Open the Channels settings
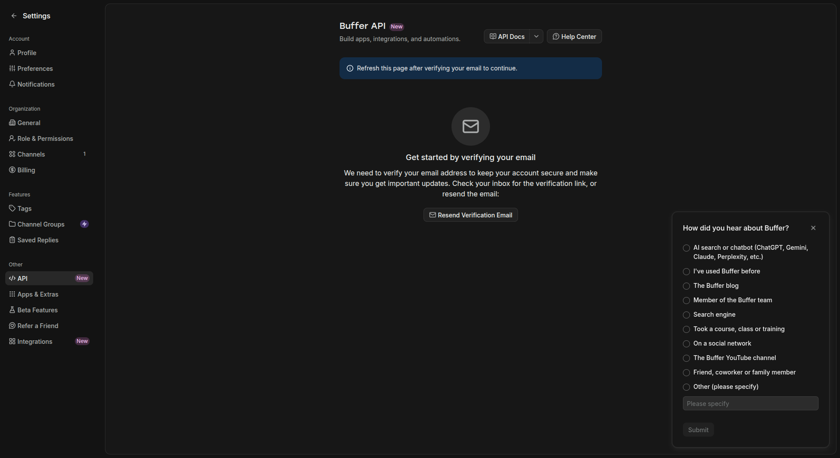 coord(49,154)
